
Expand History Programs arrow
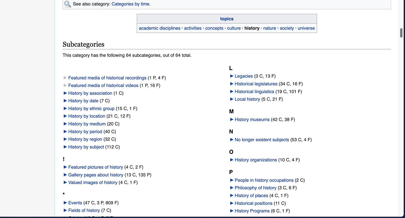tap(232, 211)
